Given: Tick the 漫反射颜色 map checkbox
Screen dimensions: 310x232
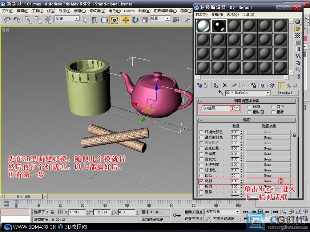Looking at the screenshot, I should coord(201,137).
